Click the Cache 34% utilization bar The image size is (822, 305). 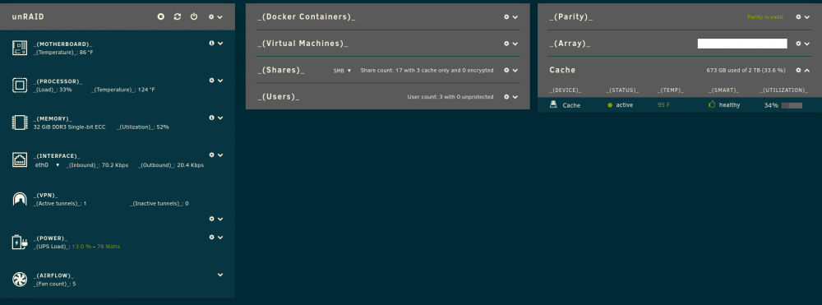[x=792, y=105]
